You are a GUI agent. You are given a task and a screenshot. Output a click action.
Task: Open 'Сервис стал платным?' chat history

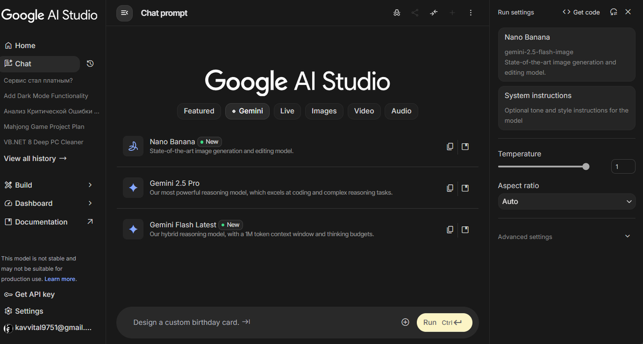[39, 80]
